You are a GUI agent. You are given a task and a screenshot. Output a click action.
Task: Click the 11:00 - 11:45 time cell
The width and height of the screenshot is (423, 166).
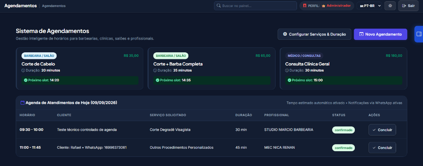(x=30, y=147)
